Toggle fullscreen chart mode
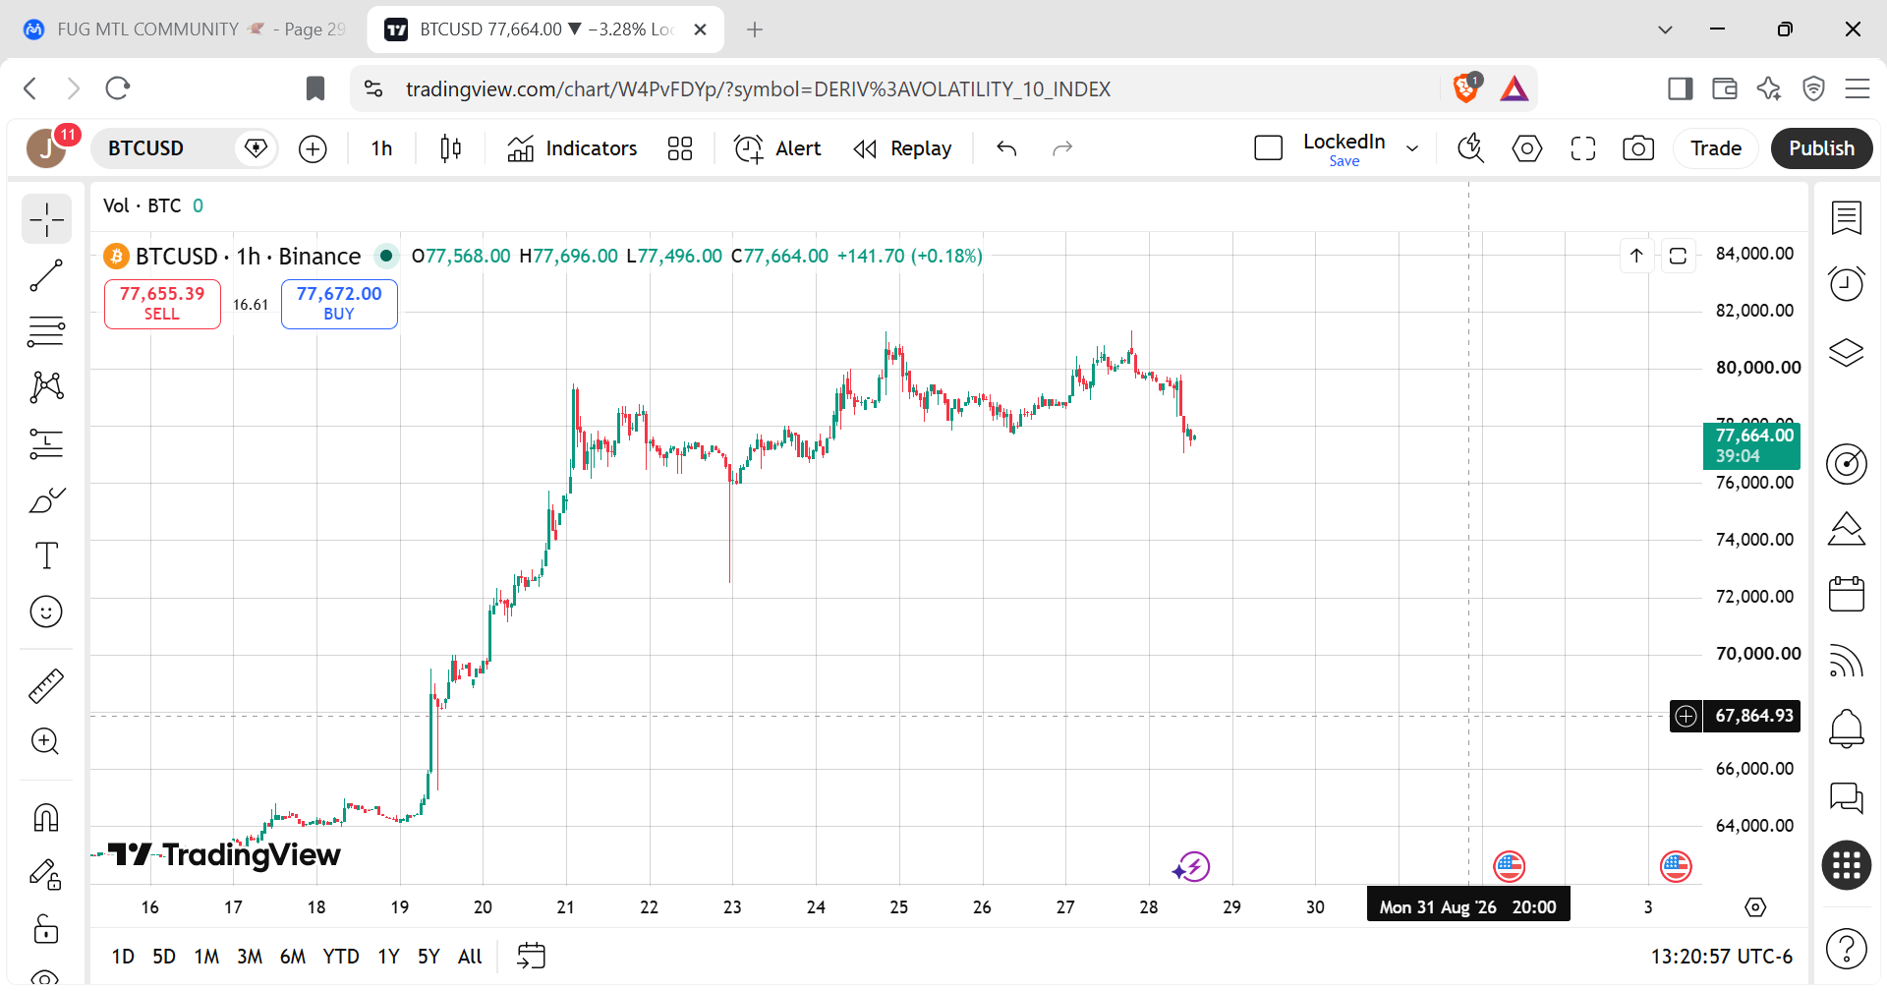The height and width of the screenshot is (991, 1887). point(1583,148)
